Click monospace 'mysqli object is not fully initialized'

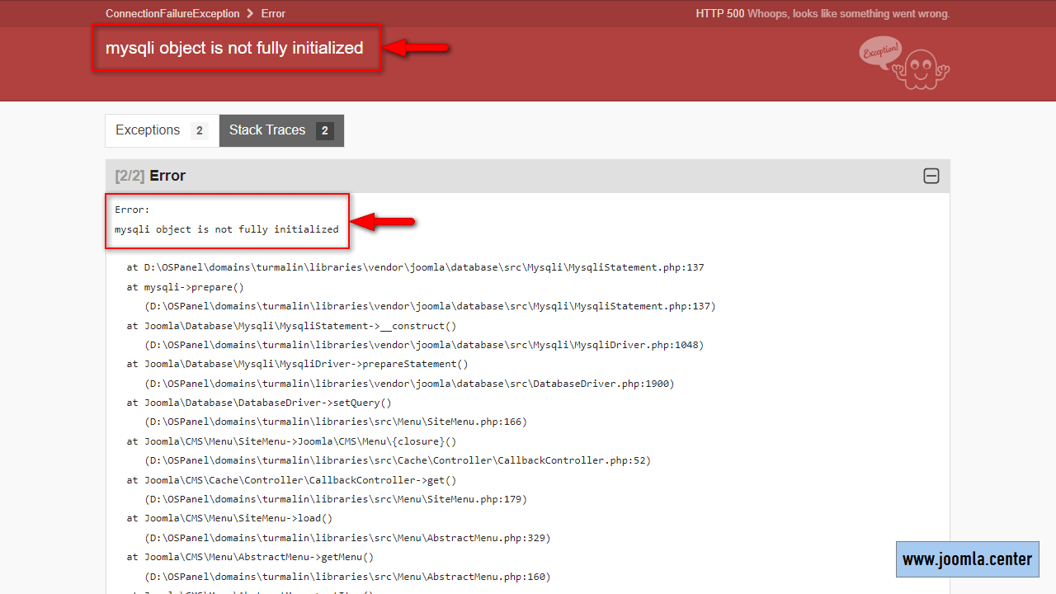coord(227,229)
